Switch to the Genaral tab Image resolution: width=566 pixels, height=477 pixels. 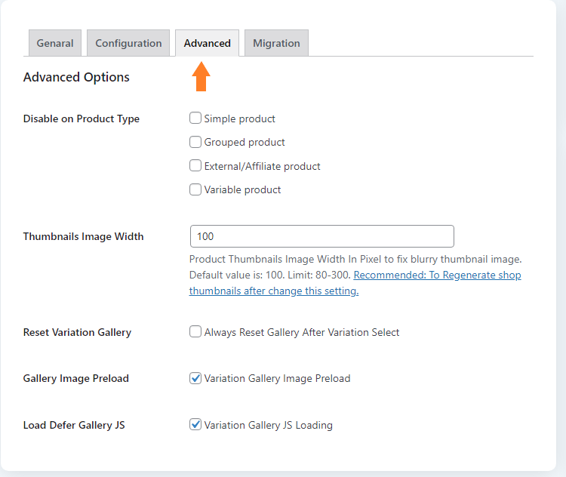55,43
